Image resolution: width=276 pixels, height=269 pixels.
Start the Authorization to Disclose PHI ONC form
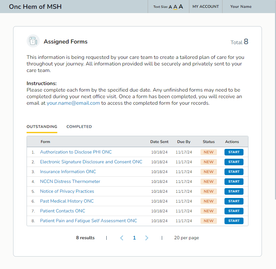234,152
